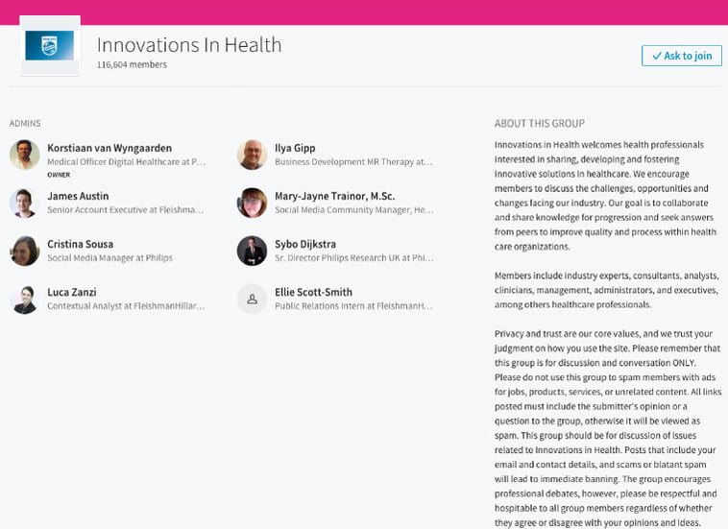Click the Ellie Scott-Smith name link
This screenshot has height=529, width=728.
pyautogui.click(x=313, y=292)
